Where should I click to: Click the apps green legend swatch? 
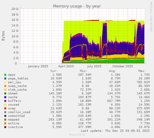pos(5,75)
